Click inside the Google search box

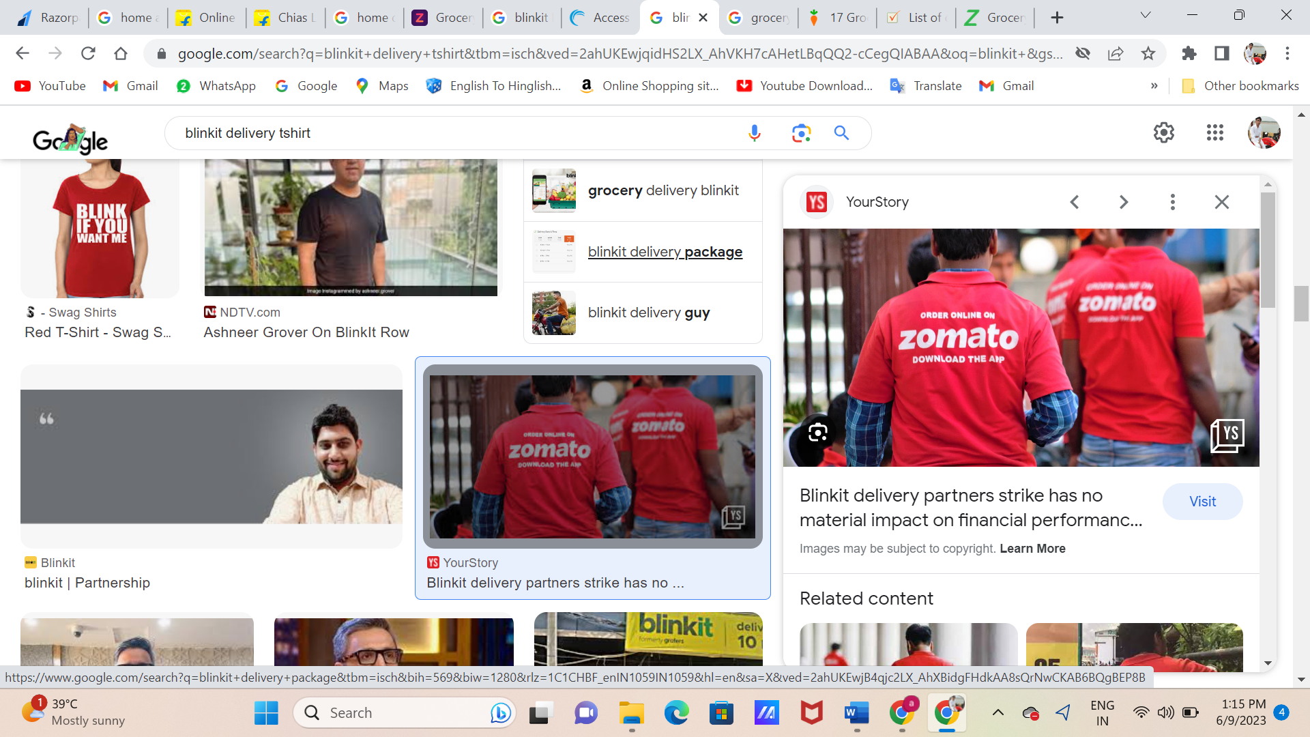[x=457, y=133]
